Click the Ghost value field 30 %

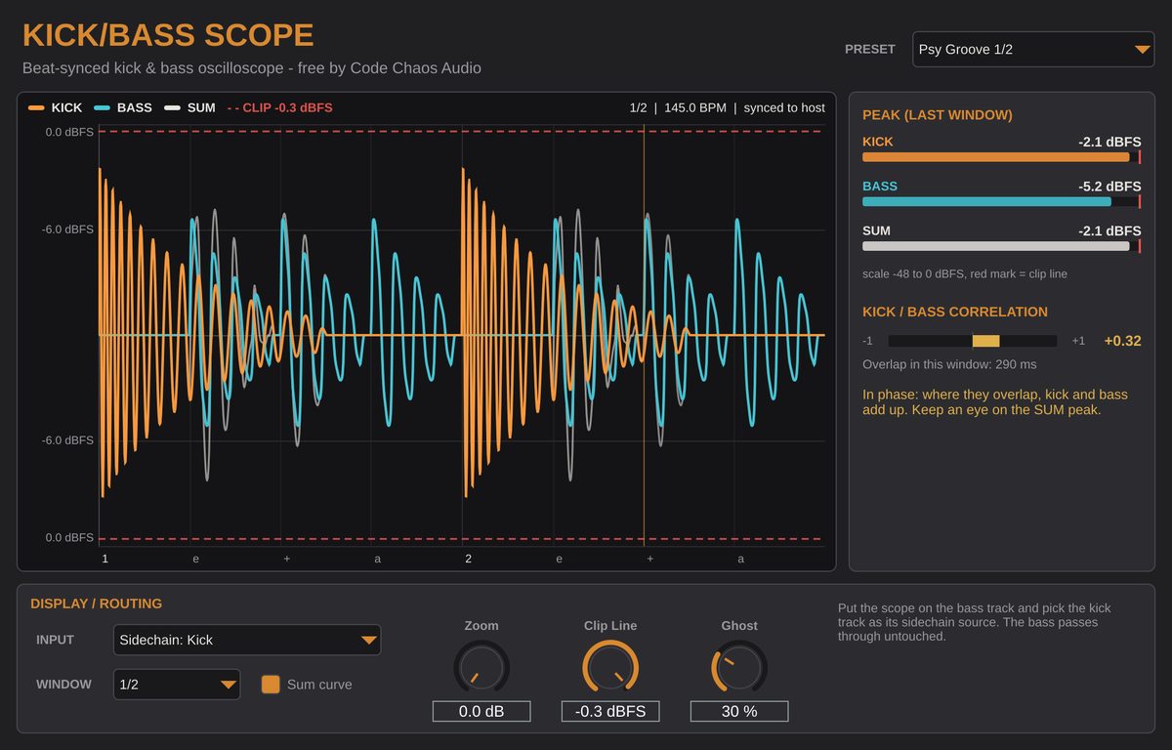pos(739,711)
